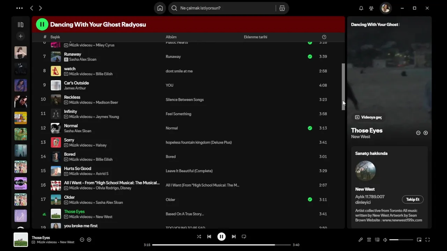Go forward with the right arrow
Viewport: 447px width, 251px height.
40,8
